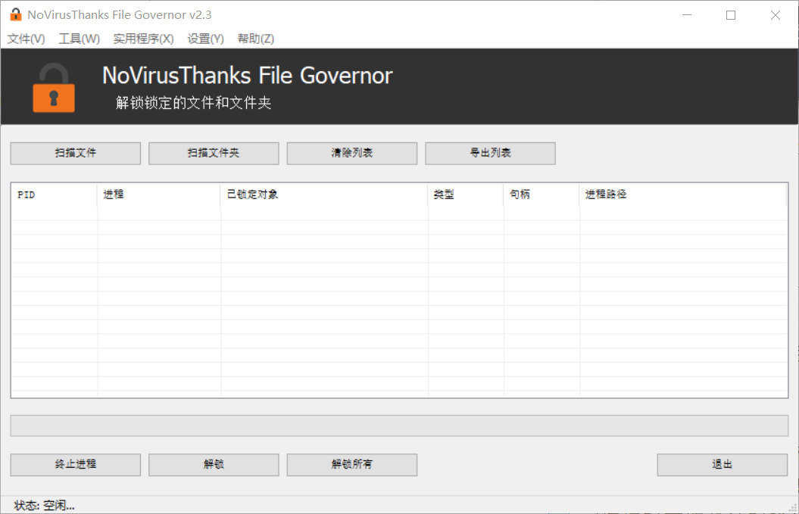Click the 终止进程 button
Viewport: 799px width, 514px height.
point(76,465)
